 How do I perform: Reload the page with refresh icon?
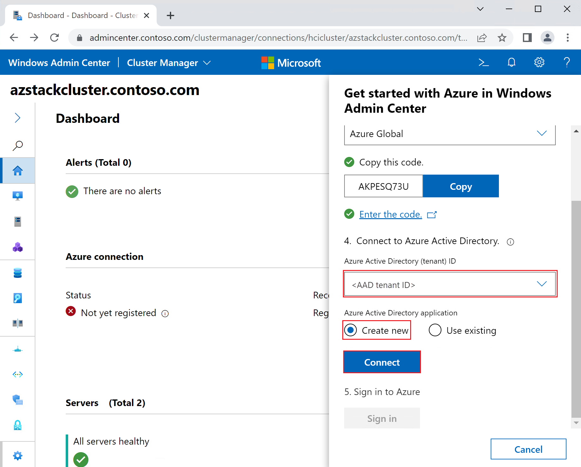pos(54,38)
